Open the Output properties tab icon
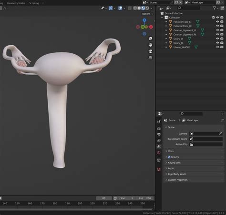The image size is (226, 215). coord(159,135)
